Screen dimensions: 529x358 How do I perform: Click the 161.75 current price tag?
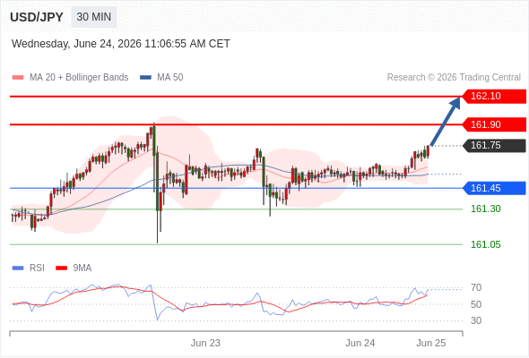[494, 146]
